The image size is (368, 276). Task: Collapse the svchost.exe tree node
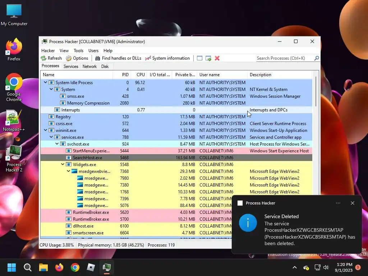tap(57, 144)
